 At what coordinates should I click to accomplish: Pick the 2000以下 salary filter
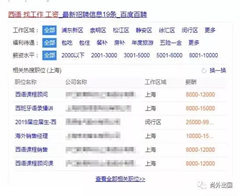[x=73, y=55]
